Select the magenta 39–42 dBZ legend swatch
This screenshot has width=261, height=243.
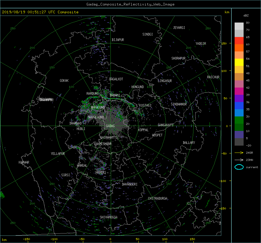click(x=239, y=91)
